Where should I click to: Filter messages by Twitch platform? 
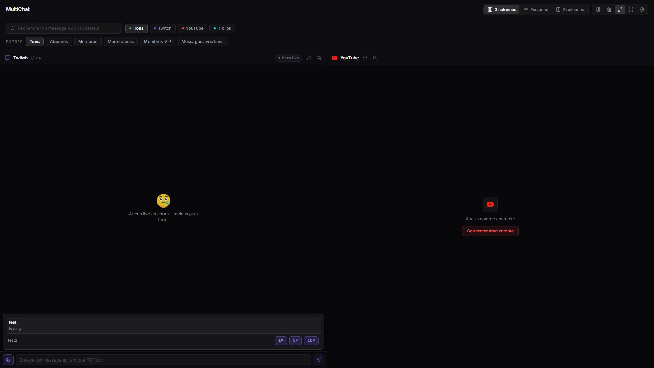click(163, 28)
